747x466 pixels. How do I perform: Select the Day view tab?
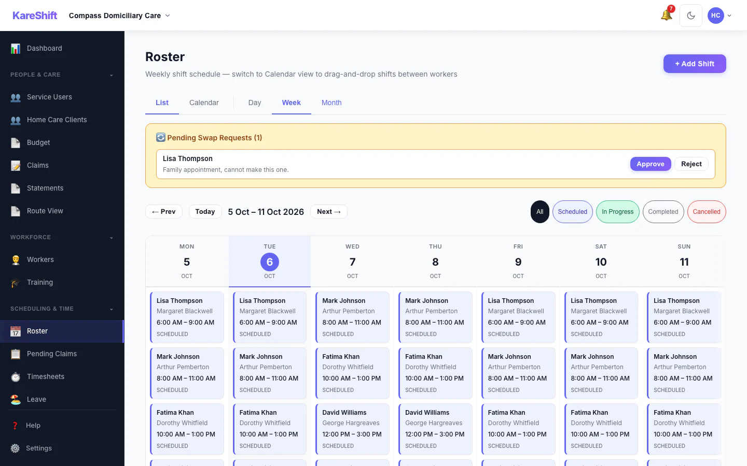(255, 103)
